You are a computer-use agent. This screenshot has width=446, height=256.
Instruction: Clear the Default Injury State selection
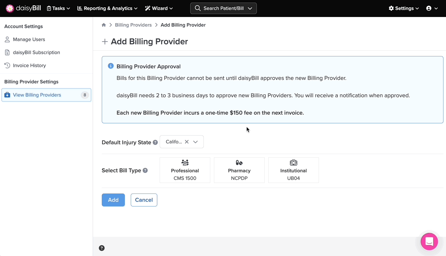tap(187, 142)
